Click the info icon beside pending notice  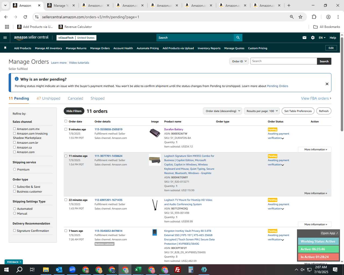[x=17, y=79]
